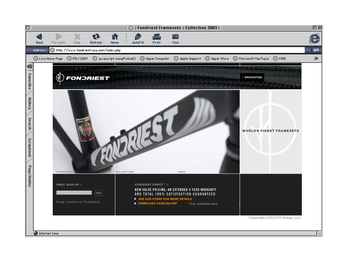Open the Scrapbook side tab
Image resolution: width=342 pixels, height=256 pixels.
[x=29, y=148]
